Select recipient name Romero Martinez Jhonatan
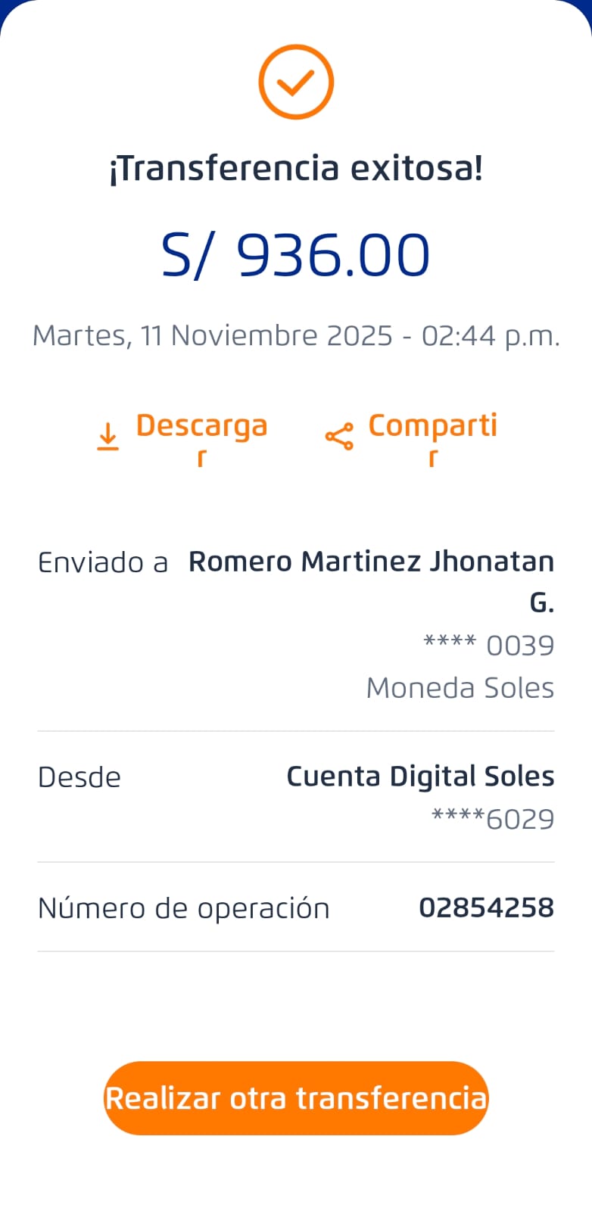 (x=371, y=562)
